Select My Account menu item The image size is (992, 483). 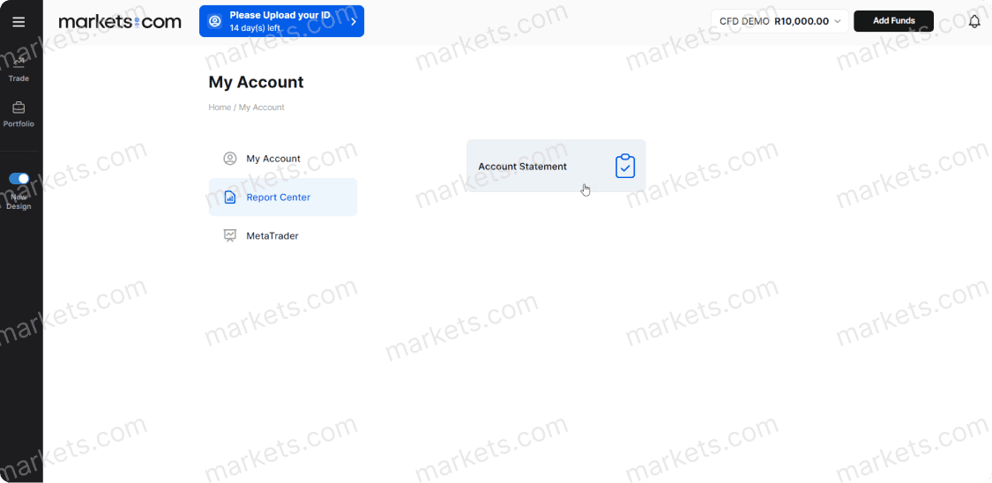tap(283, 159)
